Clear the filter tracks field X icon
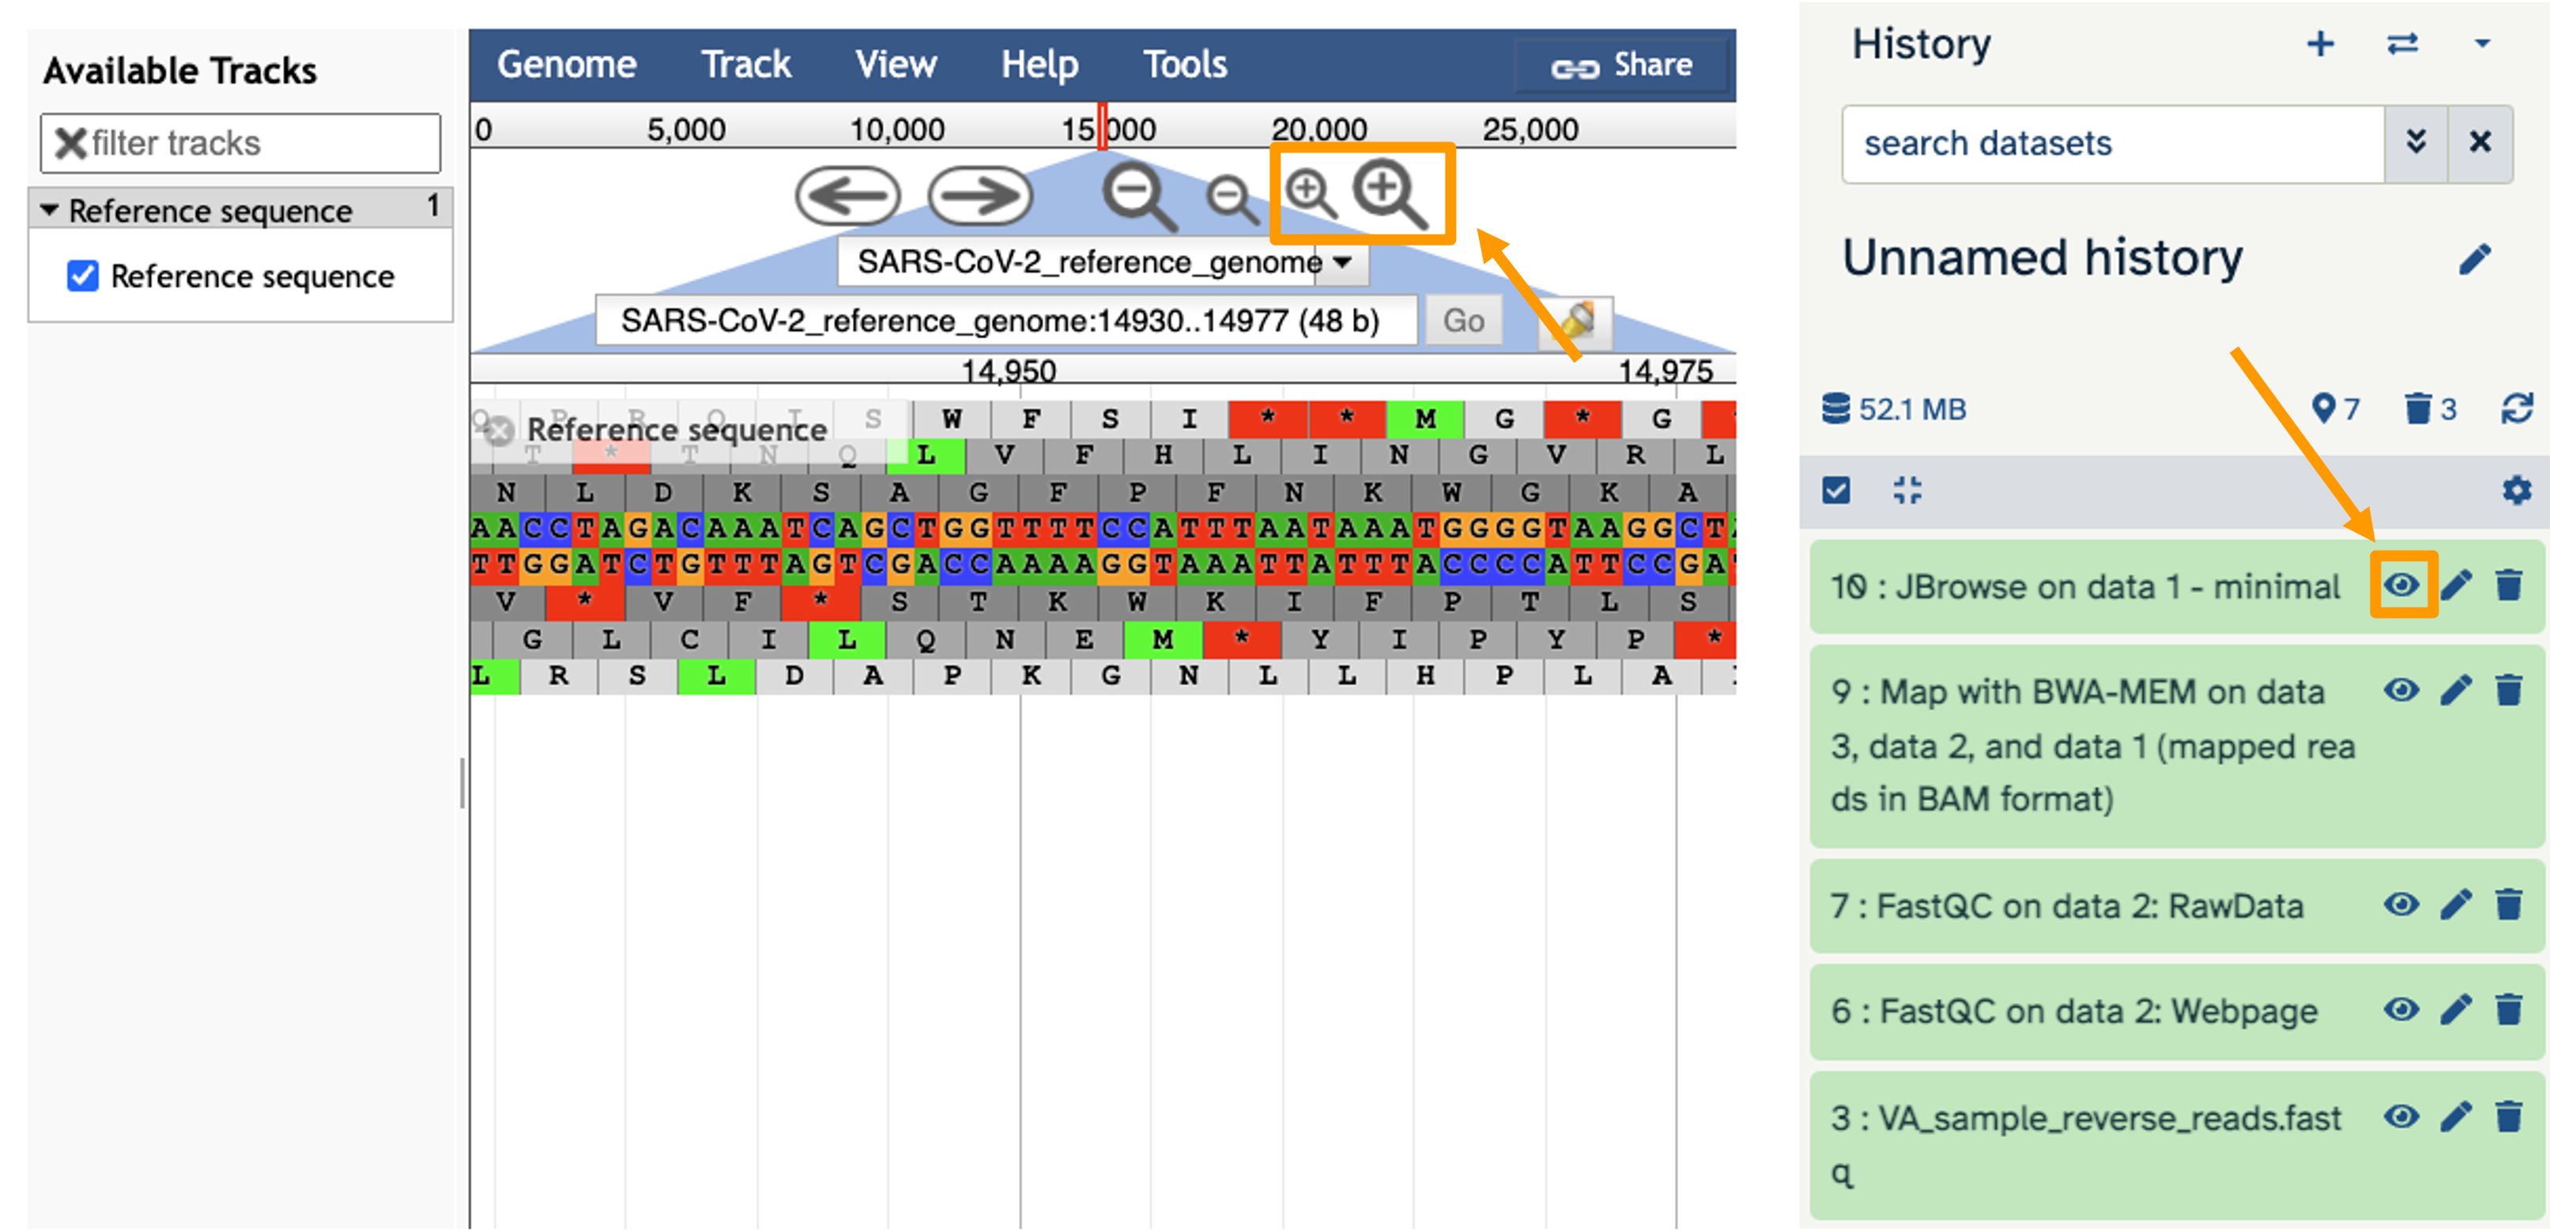Image resolution: width=2550 pixels, height=1231 pixels. point(70,144)
